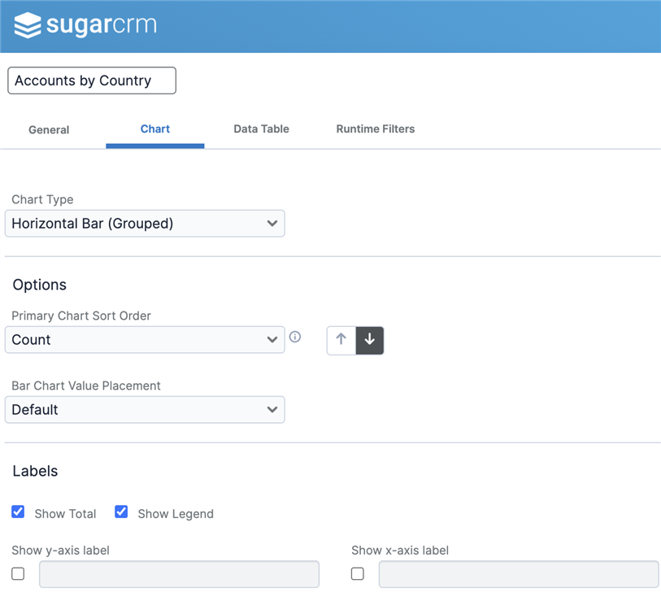
Task: Click the SugarCRM logo icon
Action: tap(28, 25)
